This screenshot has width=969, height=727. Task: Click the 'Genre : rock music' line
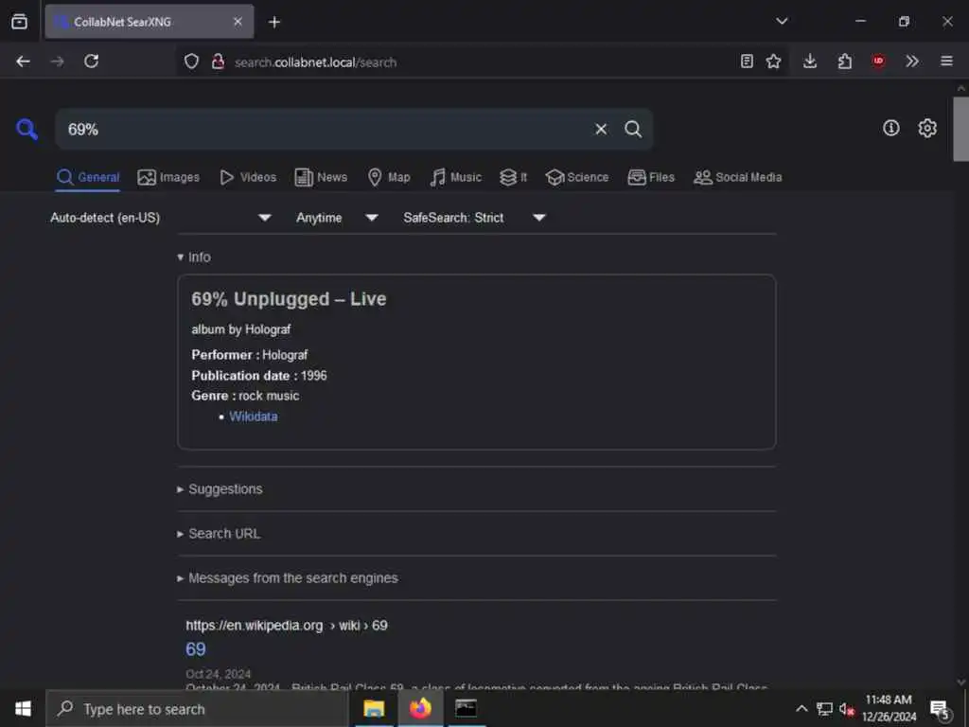tap(245, 396)
